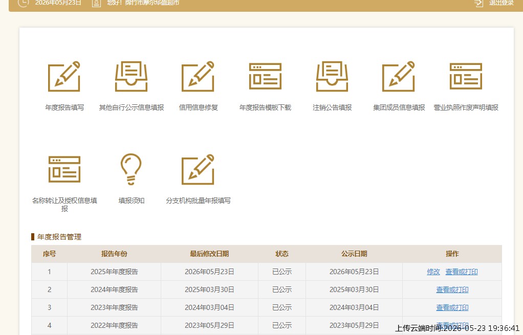Image resolution: width=523 pixels, height=335 pixels.
Task: Select the 2024年年度报告 cell
Action: (x=114, y=289)
